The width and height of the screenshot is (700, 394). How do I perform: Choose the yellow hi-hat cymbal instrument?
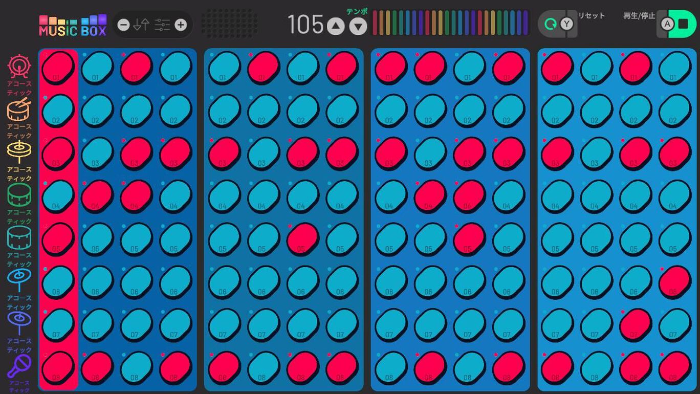19,152
